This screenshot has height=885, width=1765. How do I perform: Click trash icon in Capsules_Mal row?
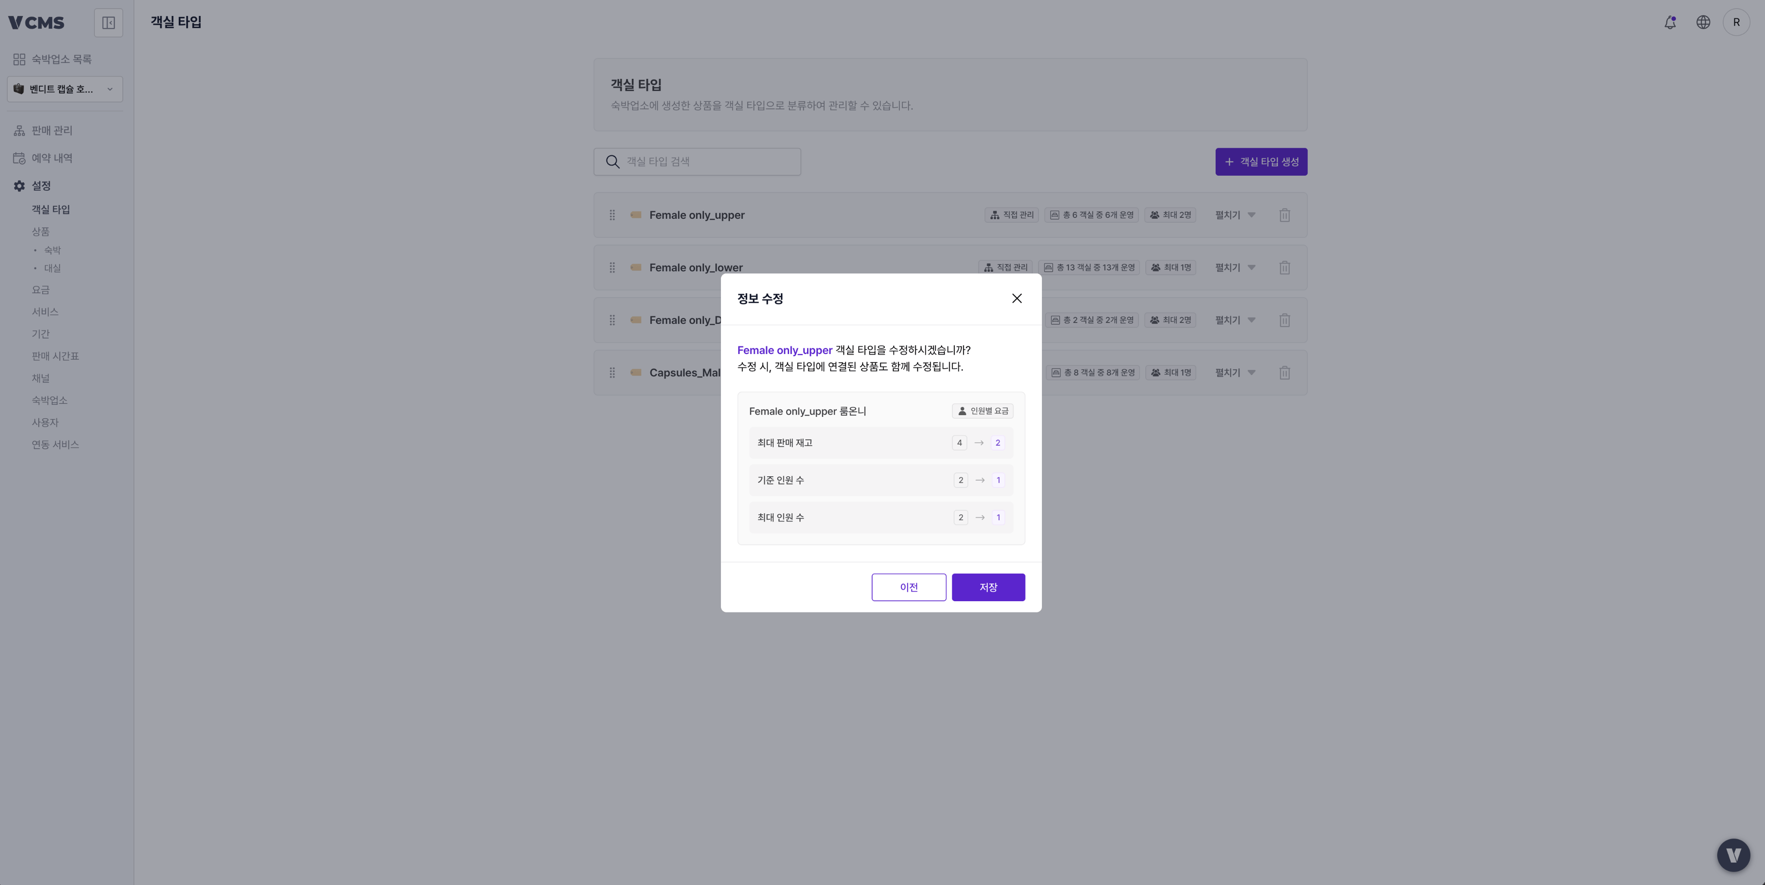tap(1285, 373)
